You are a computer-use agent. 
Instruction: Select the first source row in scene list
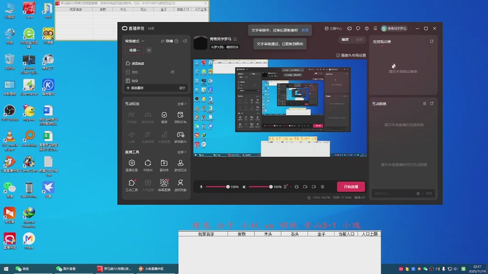click(156, 63)
